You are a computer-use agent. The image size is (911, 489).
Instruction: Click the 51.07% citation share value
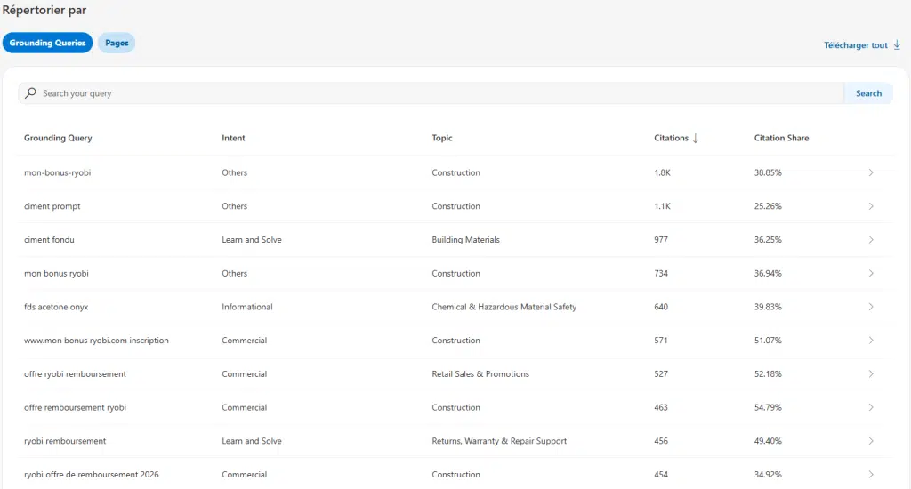coord(768,341)
